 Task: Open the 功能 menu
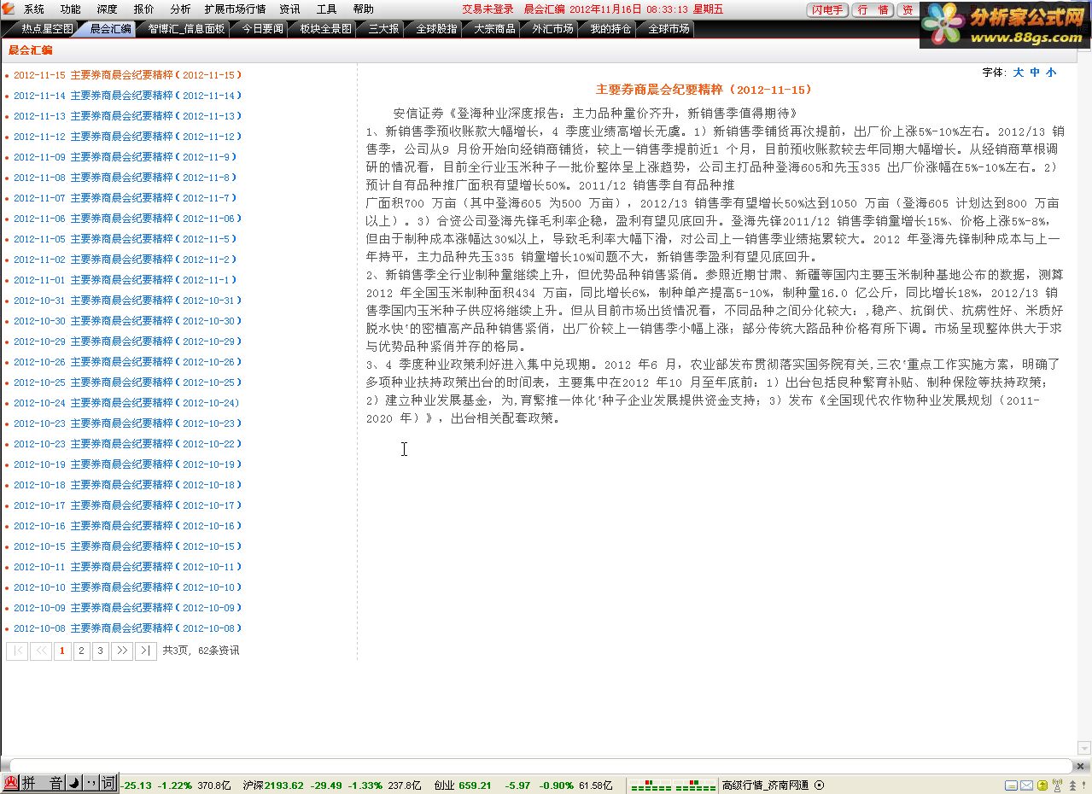(x=71, y=9)
